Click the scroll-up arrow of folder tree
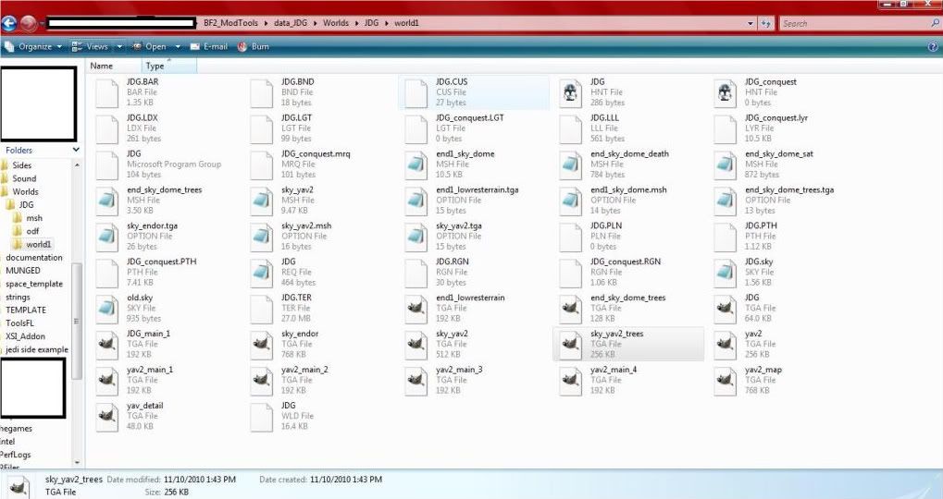 pyautogui.click(x=77, y=164)
